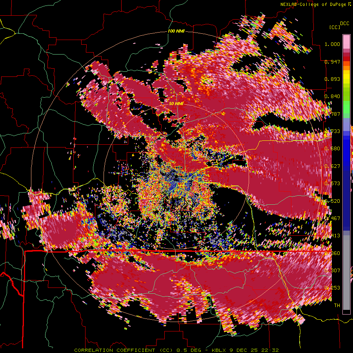Click the 0.573 scale value

[332, 184]
